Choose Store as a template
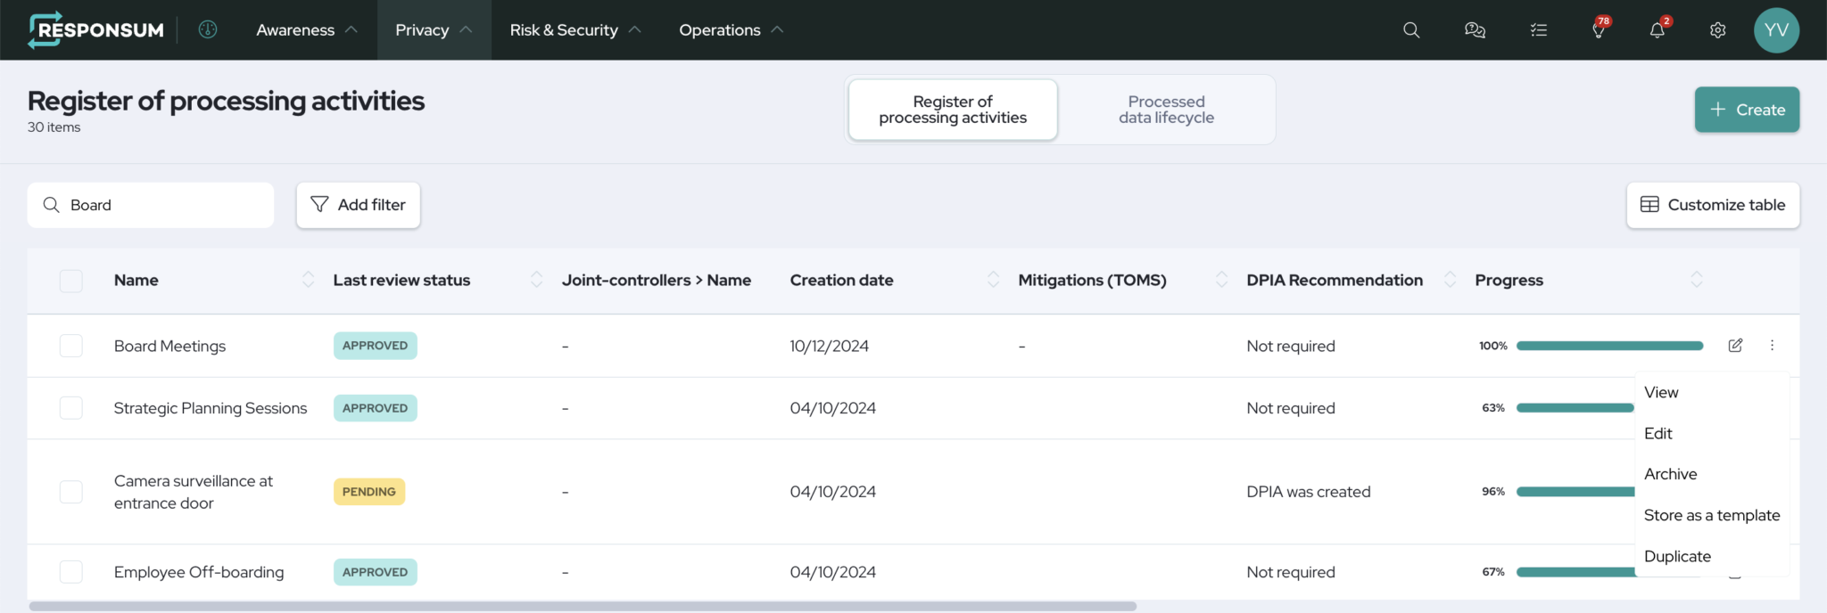This screenshot has height=613, width=1827. click(x=1711, y=516)
